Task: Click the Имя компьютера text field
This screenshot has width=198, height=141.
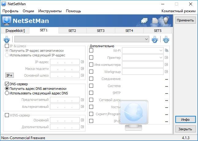Action: 143,64
